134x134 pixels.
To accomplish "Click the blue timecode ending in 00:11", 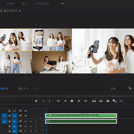I will click(x=4, y=89).
